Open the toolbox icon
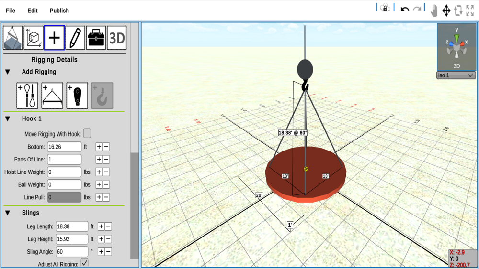 96,38
